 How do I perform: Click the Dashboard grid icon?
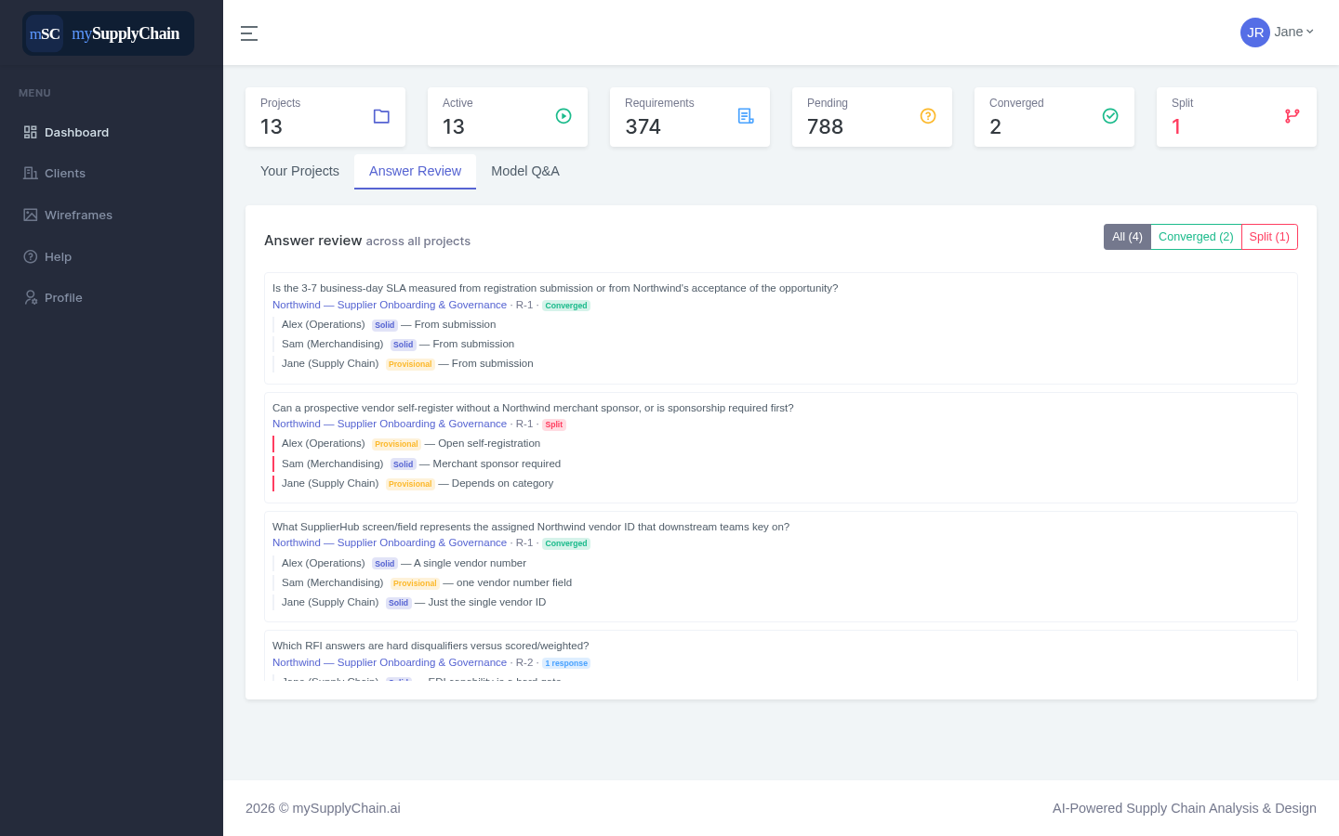[x=31, y=132]
